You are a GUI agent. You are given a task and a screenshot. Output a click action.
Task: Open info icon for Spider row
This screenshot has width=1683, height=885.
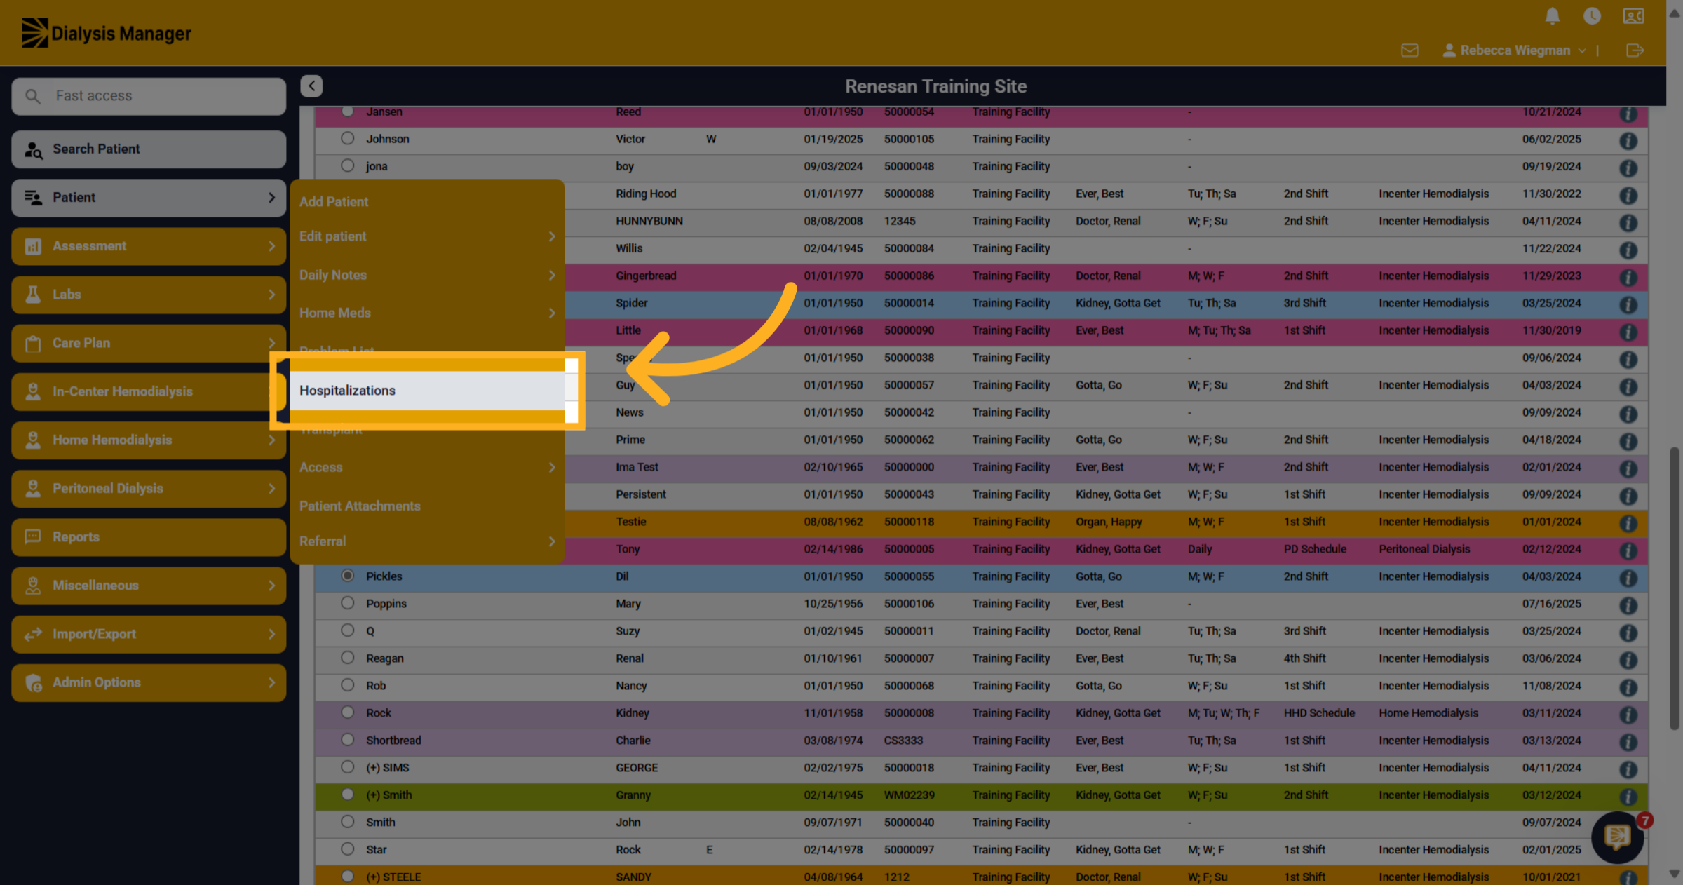point(1628,304)
